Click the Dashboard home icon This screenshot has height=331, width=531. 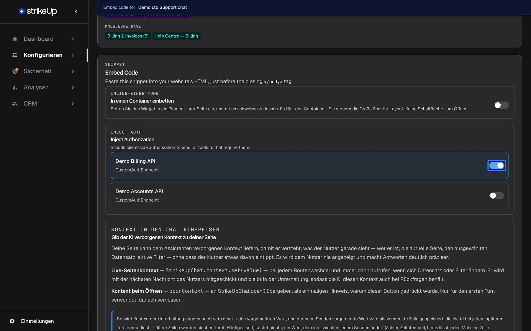[x=15, y=39]
